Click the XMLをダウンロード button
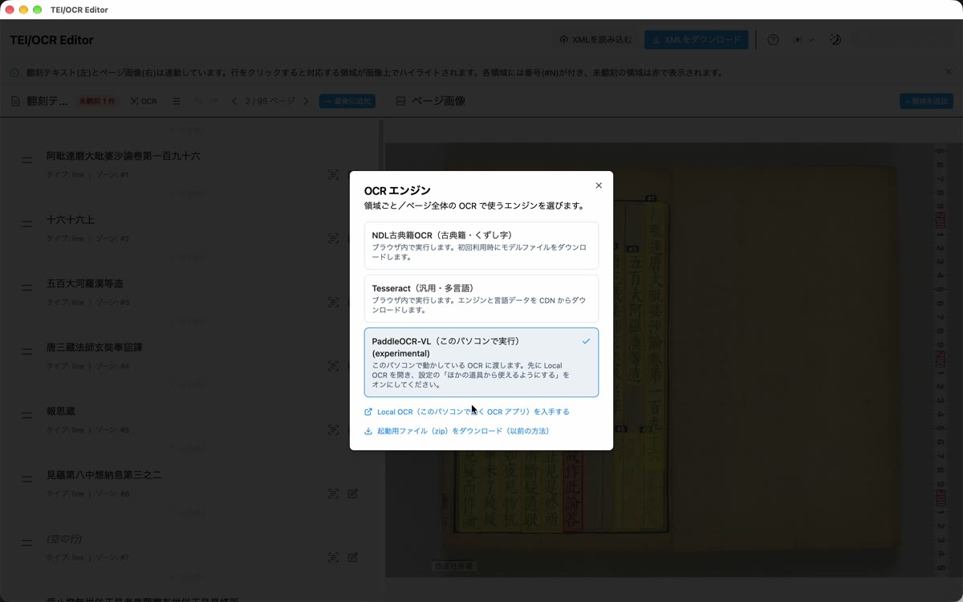 696,40
